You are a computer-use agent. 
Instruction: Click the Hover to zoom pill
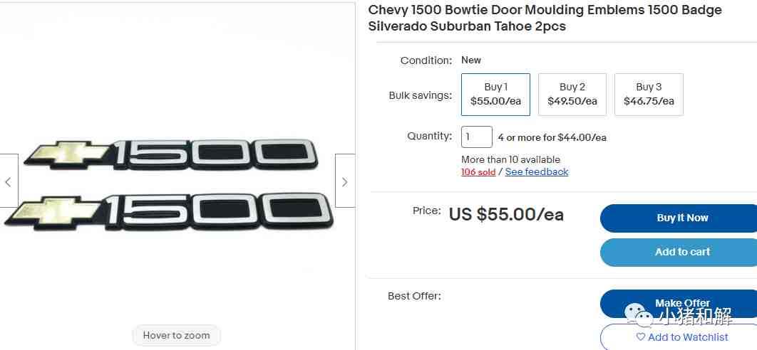[x=177, y=335]
